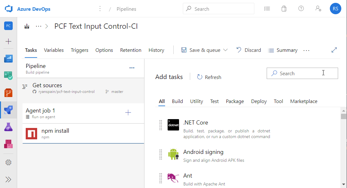Focus the Add tasks Search field
The width and height of the screenshot is (347, 188).
(x=302, y=73)
